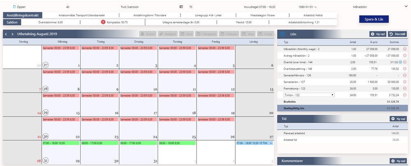Click the Summa column header
Screen dimensions: 411x166
pyautogui.click(x=394, y=42)
